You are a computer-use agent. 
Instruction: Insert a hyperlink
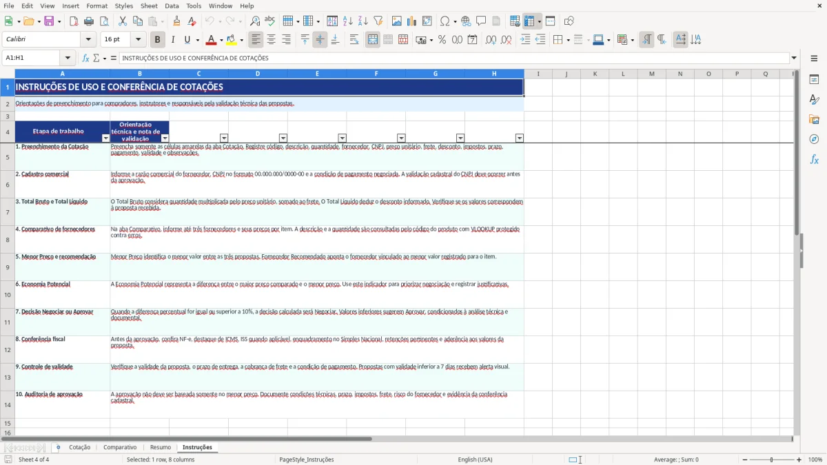467,21
